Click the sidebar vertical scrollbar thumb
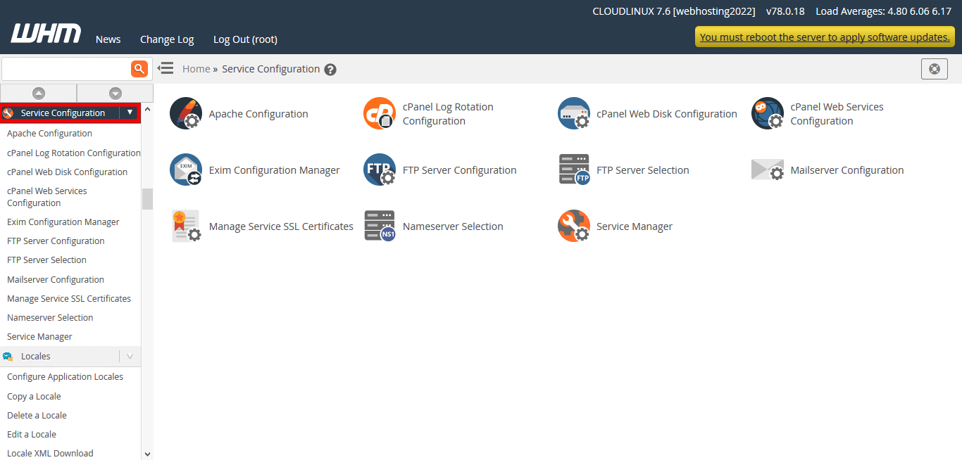The height and width of the screenshot is (460, 962). click(147, 199)
